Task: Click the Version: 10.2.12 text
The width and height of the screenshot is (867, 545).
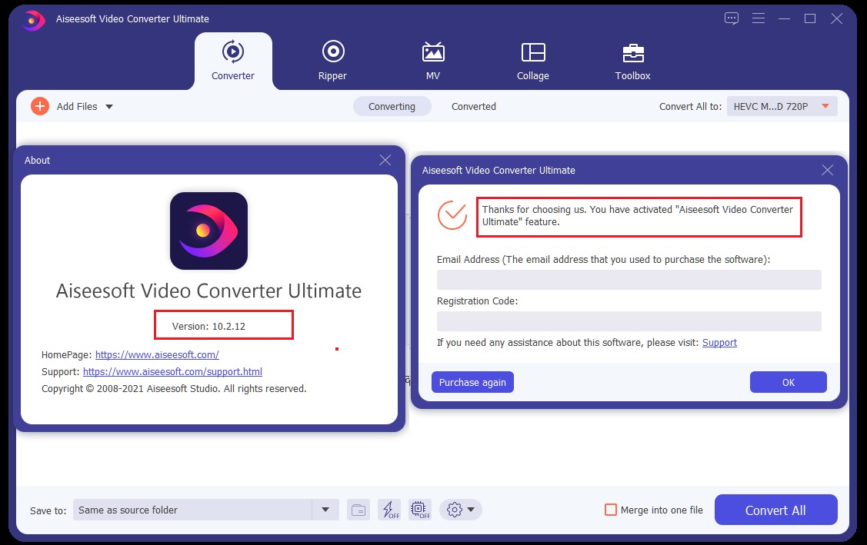Action: pos(208,326)
